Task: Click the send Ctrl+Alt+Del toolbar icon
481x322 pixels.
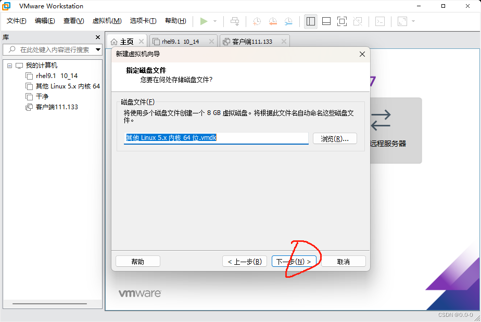Action: tap(235, 21)
